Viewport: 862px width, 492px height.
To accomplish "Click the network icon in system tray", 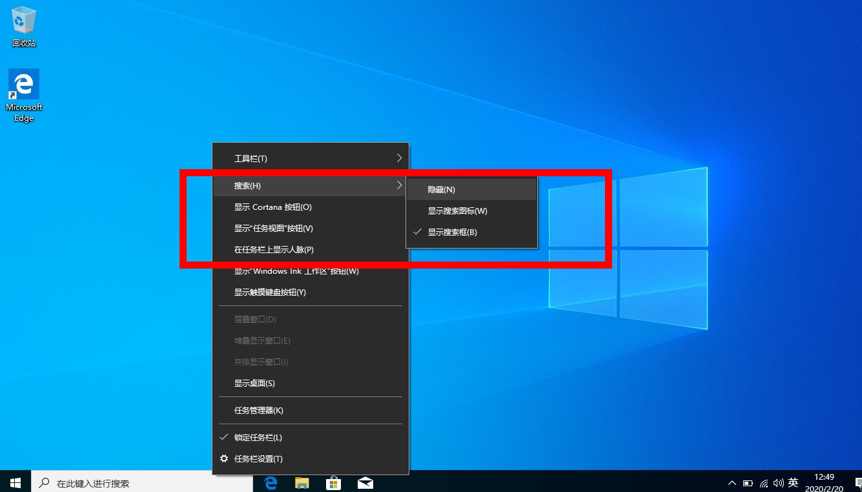I will pyautogui.click(x=763, y=482).
